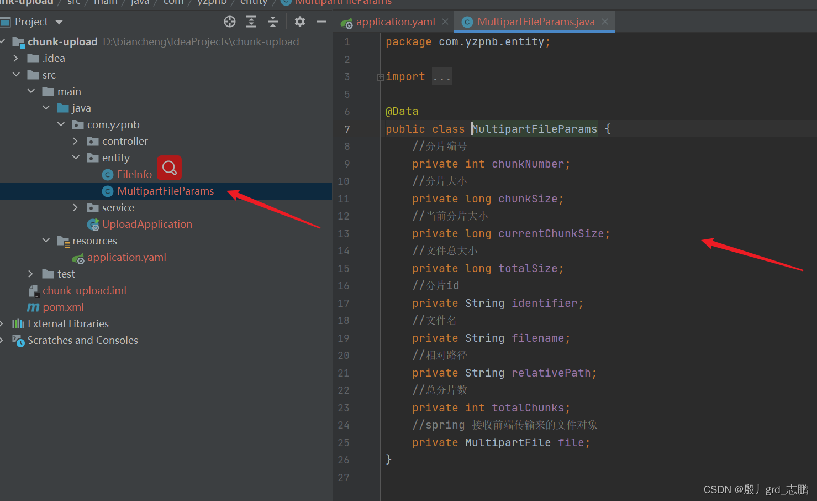Open pom.xml file
This screenshot has height=501, width=817.
click(x=64, y=307)
